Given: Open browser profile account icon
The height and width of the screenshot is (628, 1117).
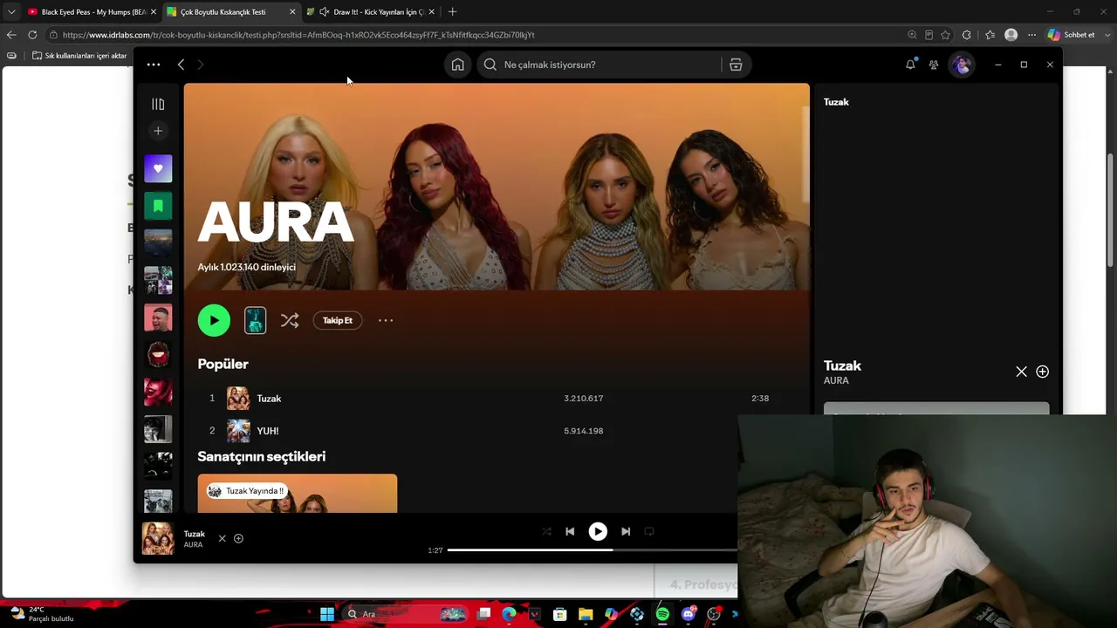Looking at the screenshot, I should coord(1011,35).
